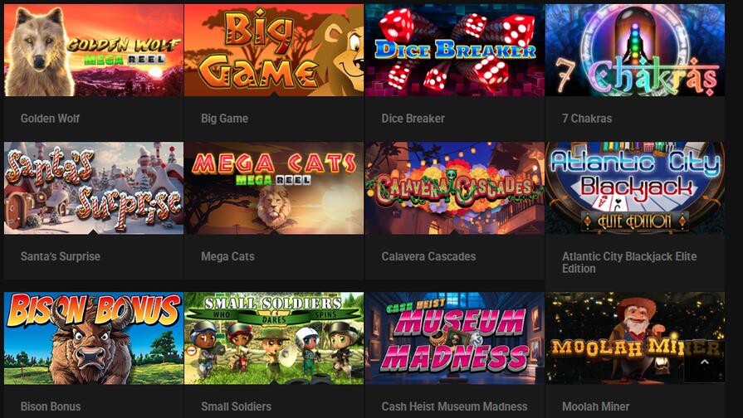Click the Calavera Cascades title text

pos(428,256)
